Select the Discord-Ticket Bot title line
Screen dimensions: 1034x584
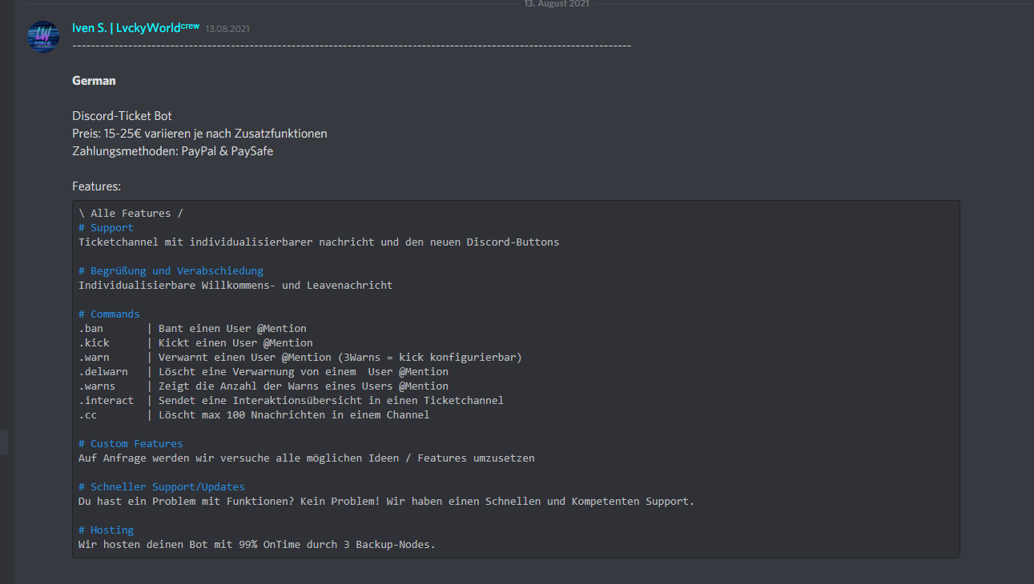click(122, 116)
